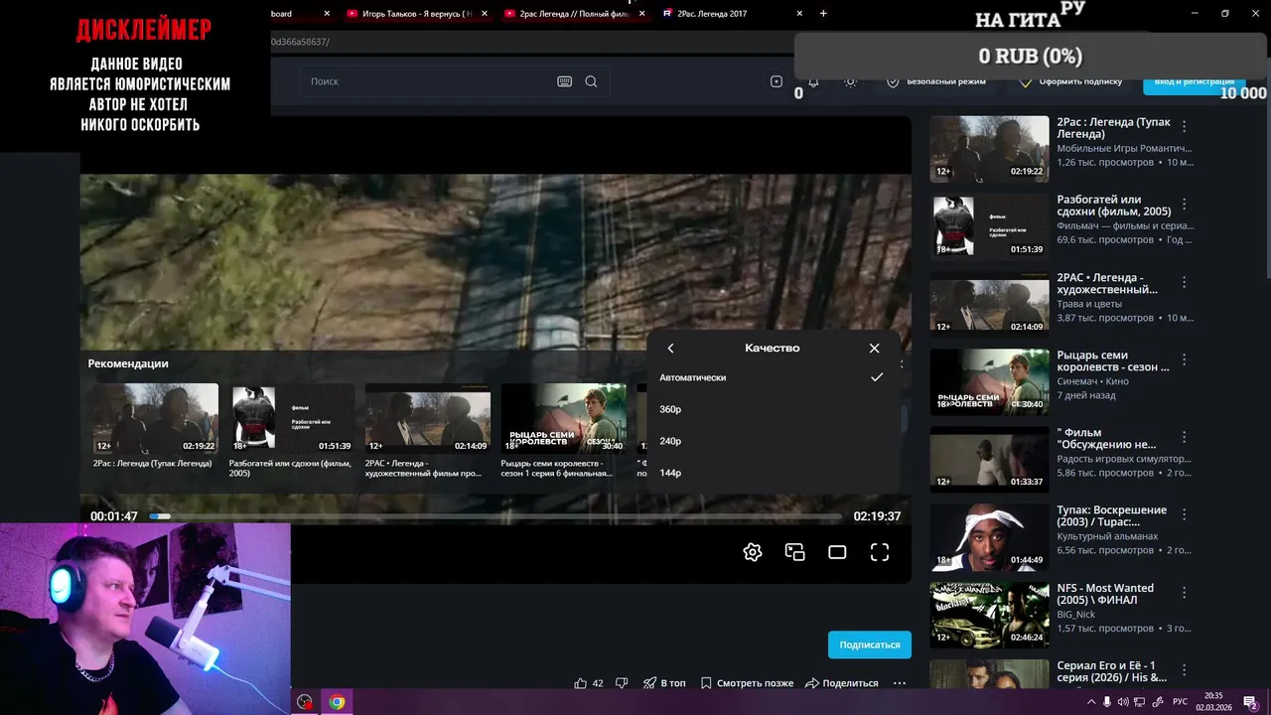Open the OBS icon in taskbar

(x=305, y=702)
